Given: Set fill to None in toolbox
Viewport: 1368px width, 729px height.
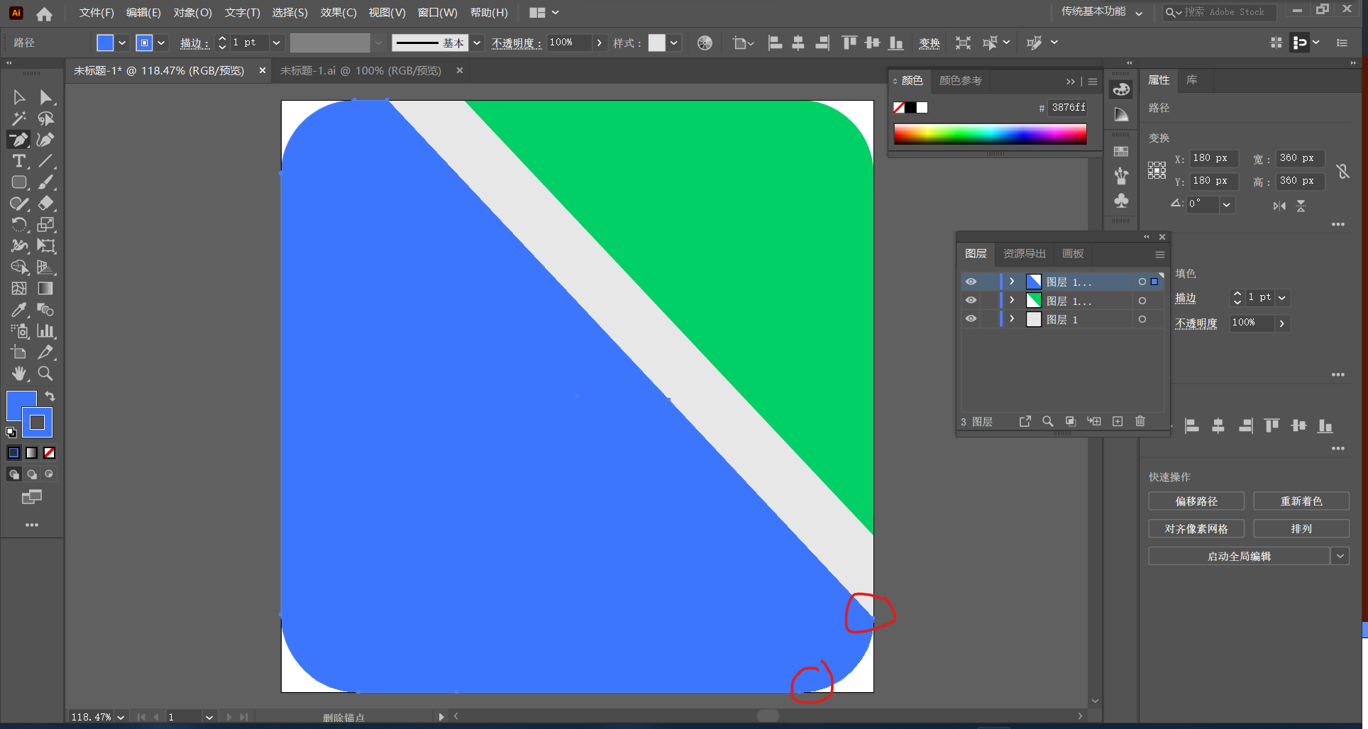Looking at the screenshot, I should pos(49,452).
